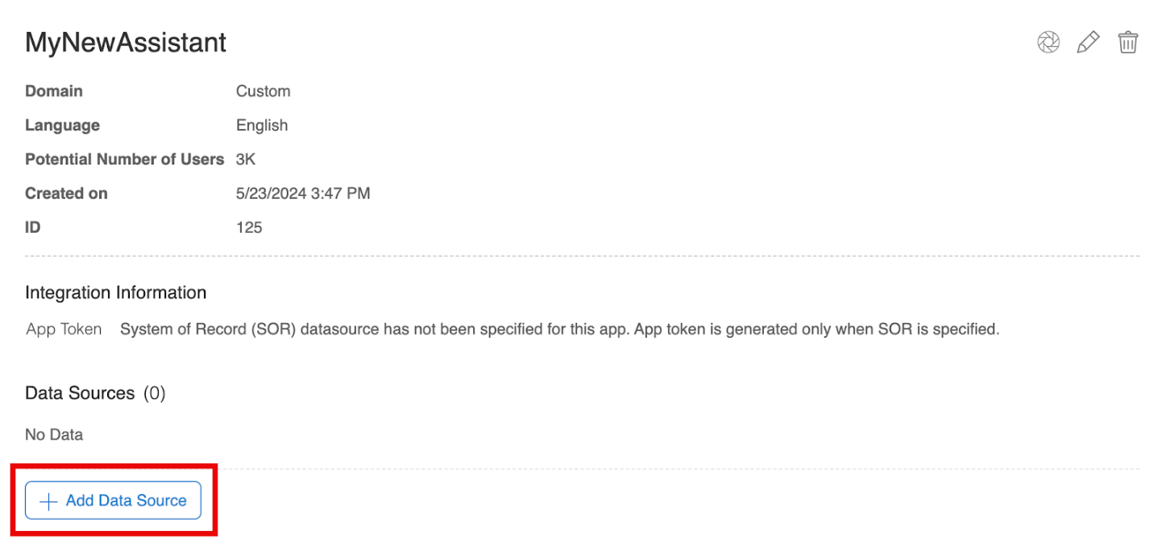Click the SOR datasource not specified message
The width and height of the screenshot is (1162, 556).
[x=559, y=329]
